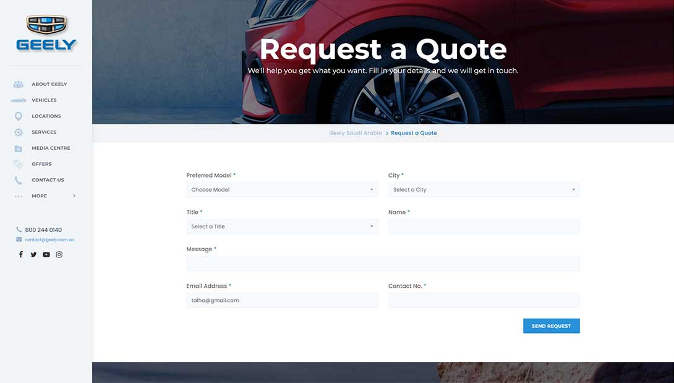
Task: Open YouTube social icon
Action: point(46,254)
